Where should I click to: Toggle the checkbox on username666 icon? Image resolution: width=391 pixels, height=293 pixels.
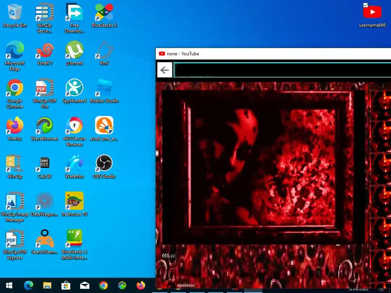pos(365,5)
